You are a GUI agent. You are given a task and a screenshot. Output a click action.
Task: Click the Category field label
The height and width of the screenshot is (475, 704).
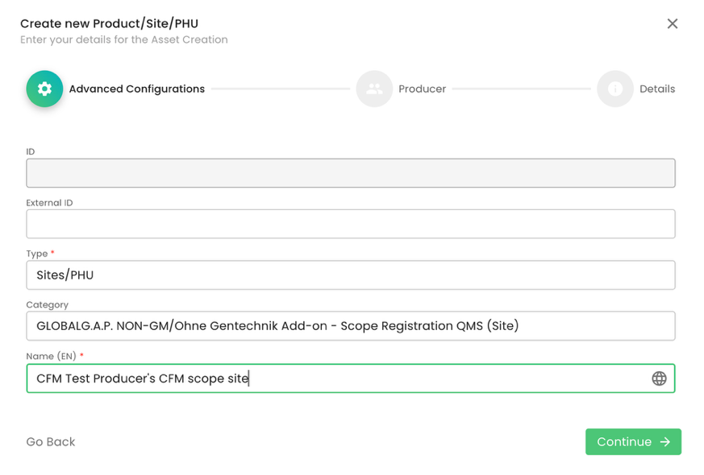(x=47, y=305)
